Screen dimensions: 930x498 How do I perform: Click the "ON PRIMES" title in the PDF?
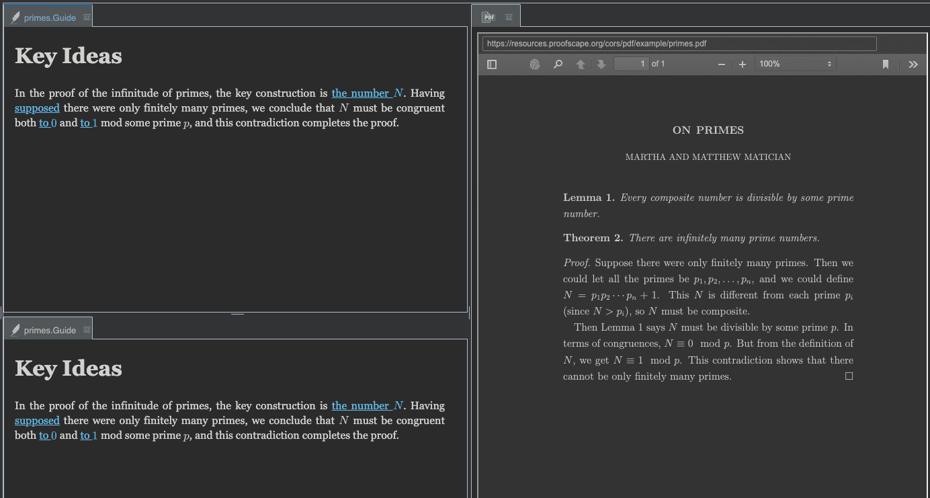(x=708, y=130)
